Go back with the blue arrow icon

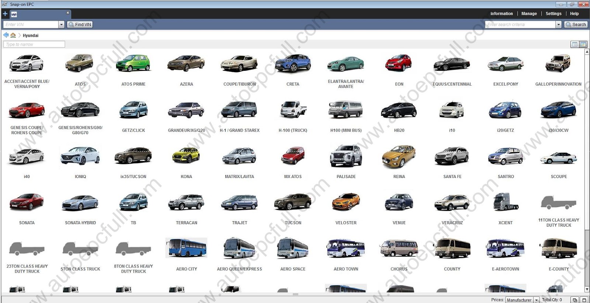[x=6, y=35]
